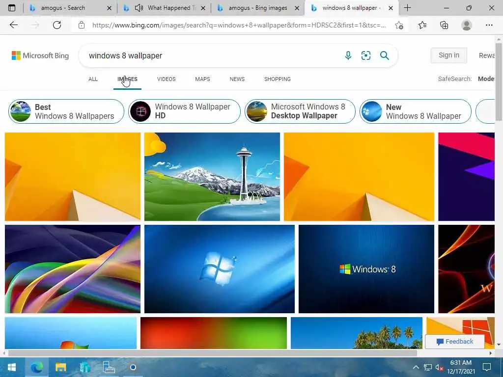Open a new tab with plus button
This screenshot has width=503, height=377.
(x=407, y=8)
